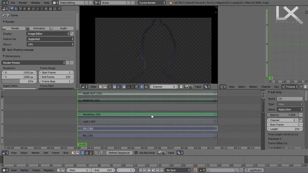308x173 pixels.
Task: Open Blend mode Alpha Over dropdown
Action: point(290,110)
